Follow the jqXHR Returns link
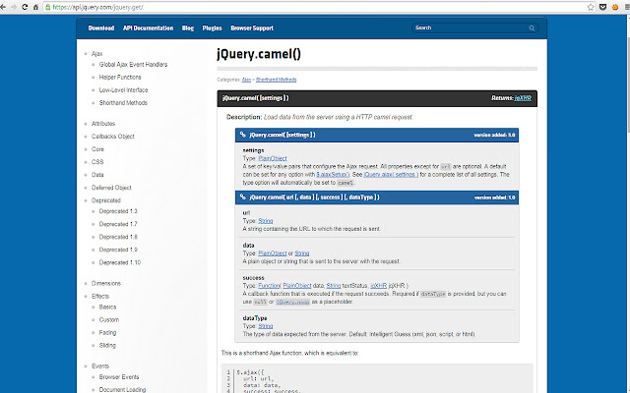The image size is (630, 393). pyautogui.click(x=523, y=98)
